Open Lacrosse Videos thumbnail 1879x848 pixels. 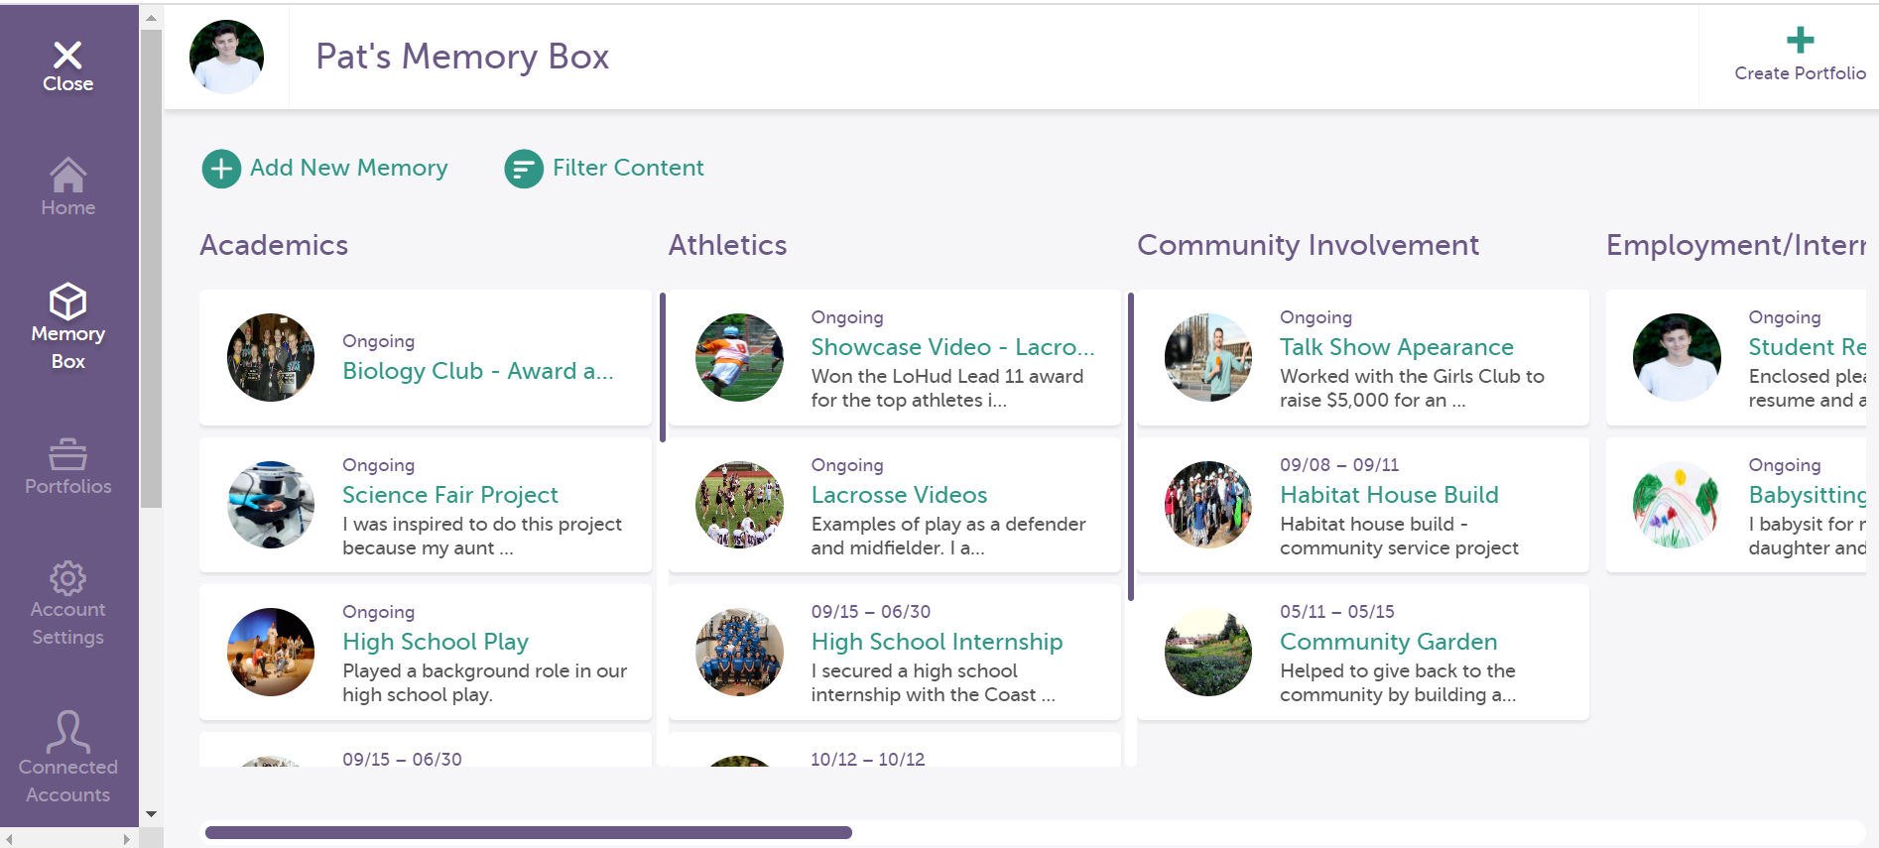coord(739,505)
